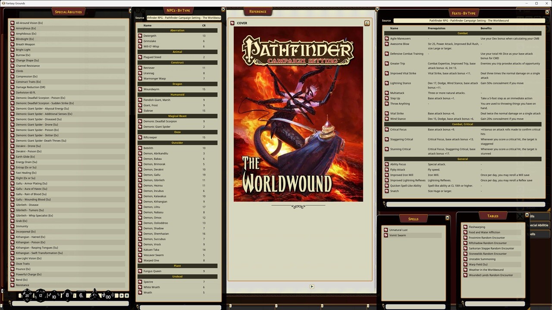
Task: Open the Special Abilities sidebar shortcut on the right
Action: (538, 225)
